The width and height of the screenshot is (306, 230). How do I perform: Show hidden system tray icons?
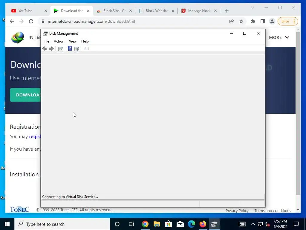coord(253,224)
